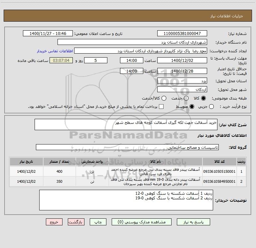
Task: Select the کالا radio button
Action: [x=203, y=98]
